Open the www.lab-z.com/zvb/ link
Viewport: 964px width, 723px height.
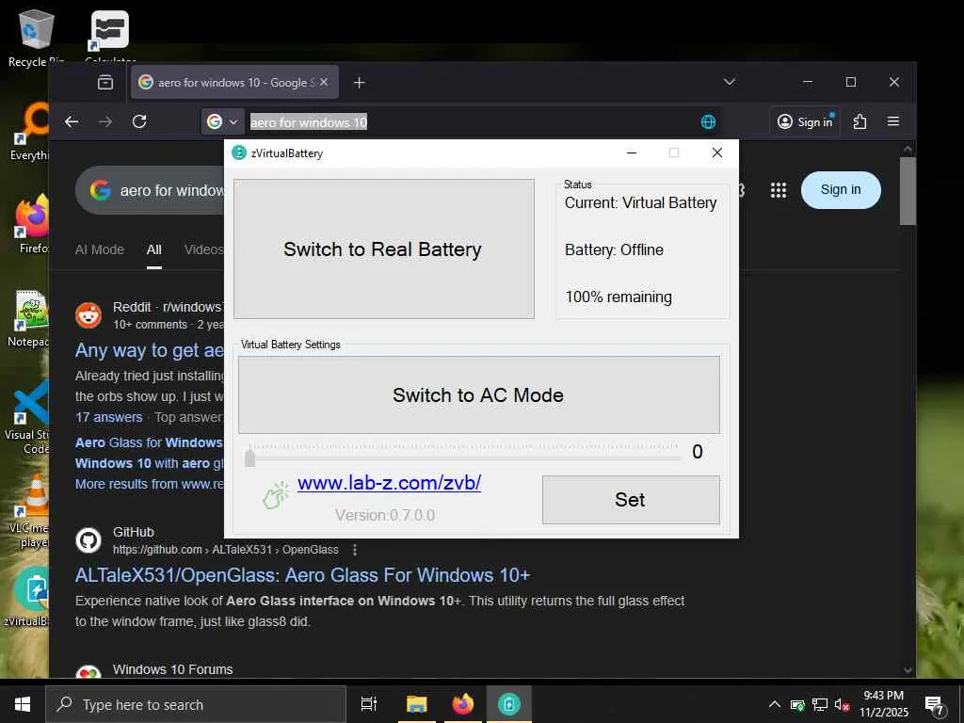389,483
